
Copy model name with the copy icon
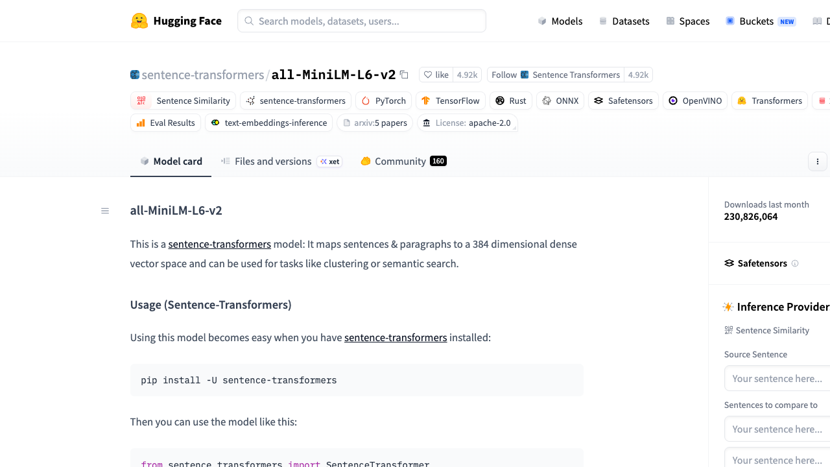click(404, 75)
